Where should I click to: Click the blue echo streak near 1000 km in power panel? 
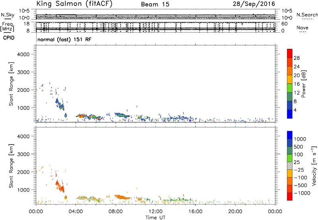click(60, 104)
